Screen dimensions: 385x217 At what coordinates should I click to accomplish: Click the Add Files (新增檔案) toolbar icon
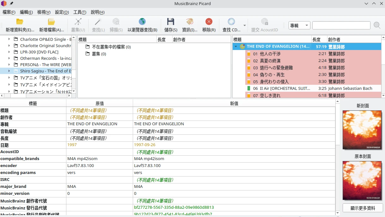(x=52, y=22)
